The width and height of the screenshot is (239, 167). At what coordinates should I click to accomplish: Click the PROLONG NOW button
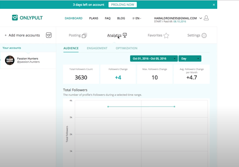pyautogui.click(x=123, y=4)
